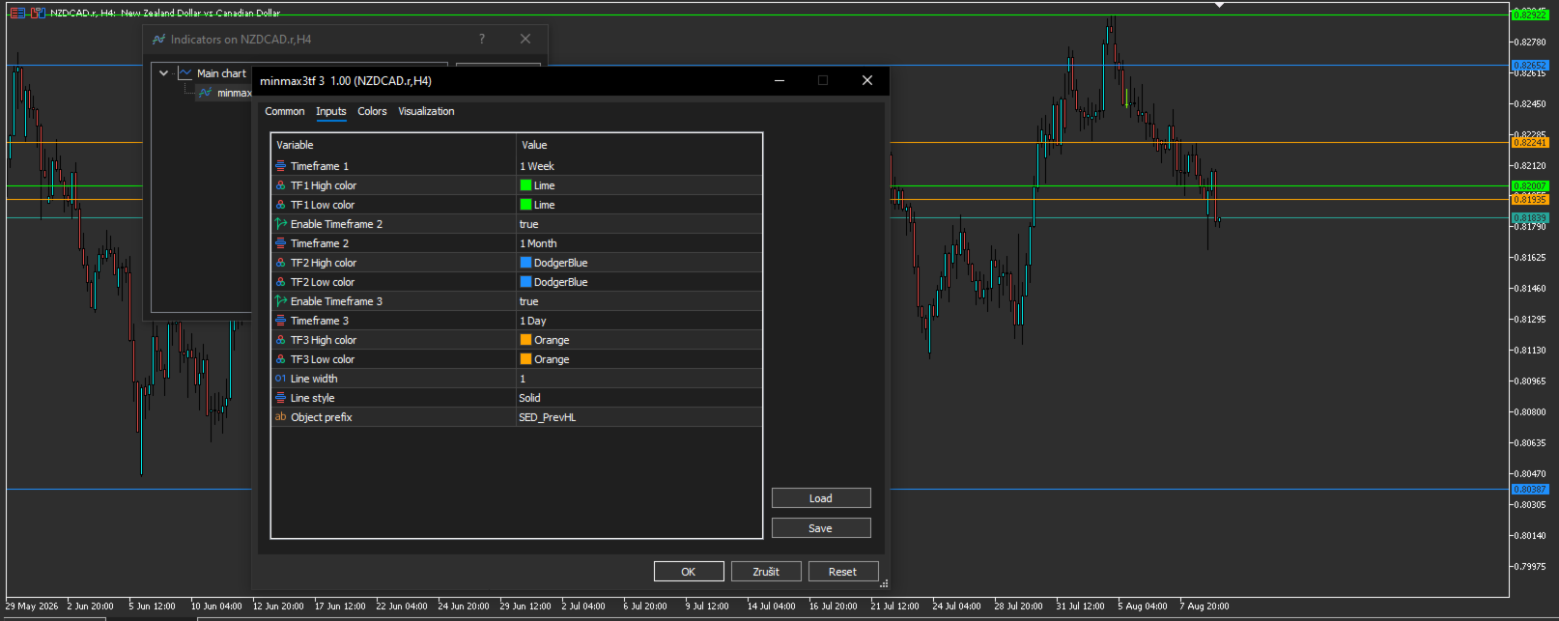Click the blue 0.80387 price label on axis
The height and width of the screenshot is (621, 1559).
coord(1530,489)
